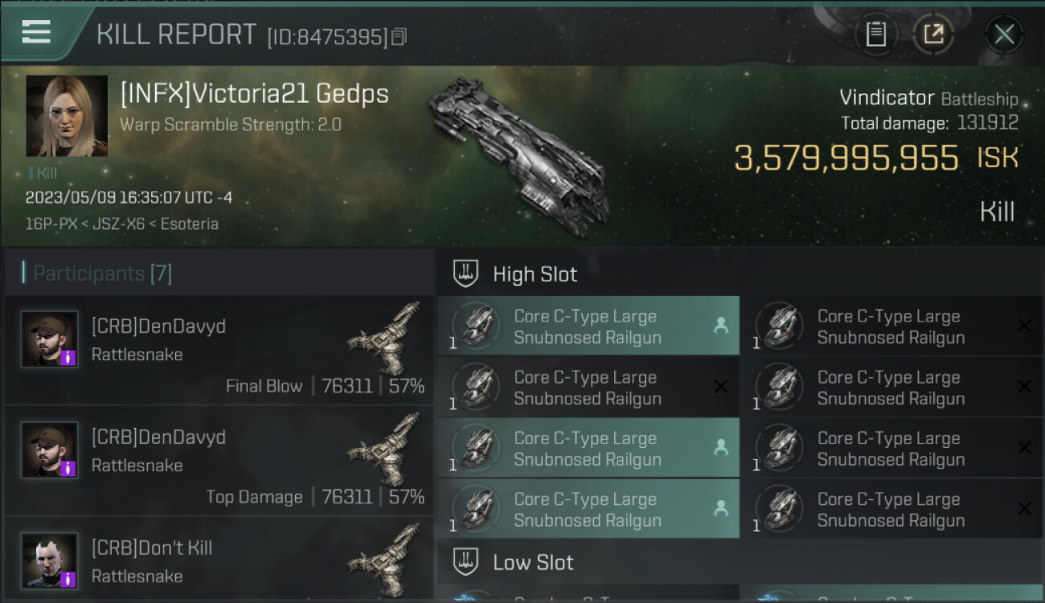Open Victoria21 Gedps pilot portrait
The height and width of the screenshot is (603, 1045).
[67, 116]
